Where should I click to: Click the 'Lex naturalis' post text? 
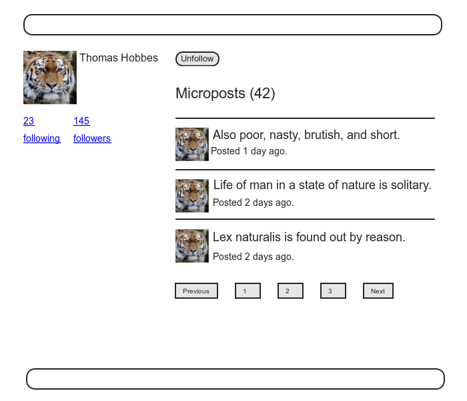[309, 237]
